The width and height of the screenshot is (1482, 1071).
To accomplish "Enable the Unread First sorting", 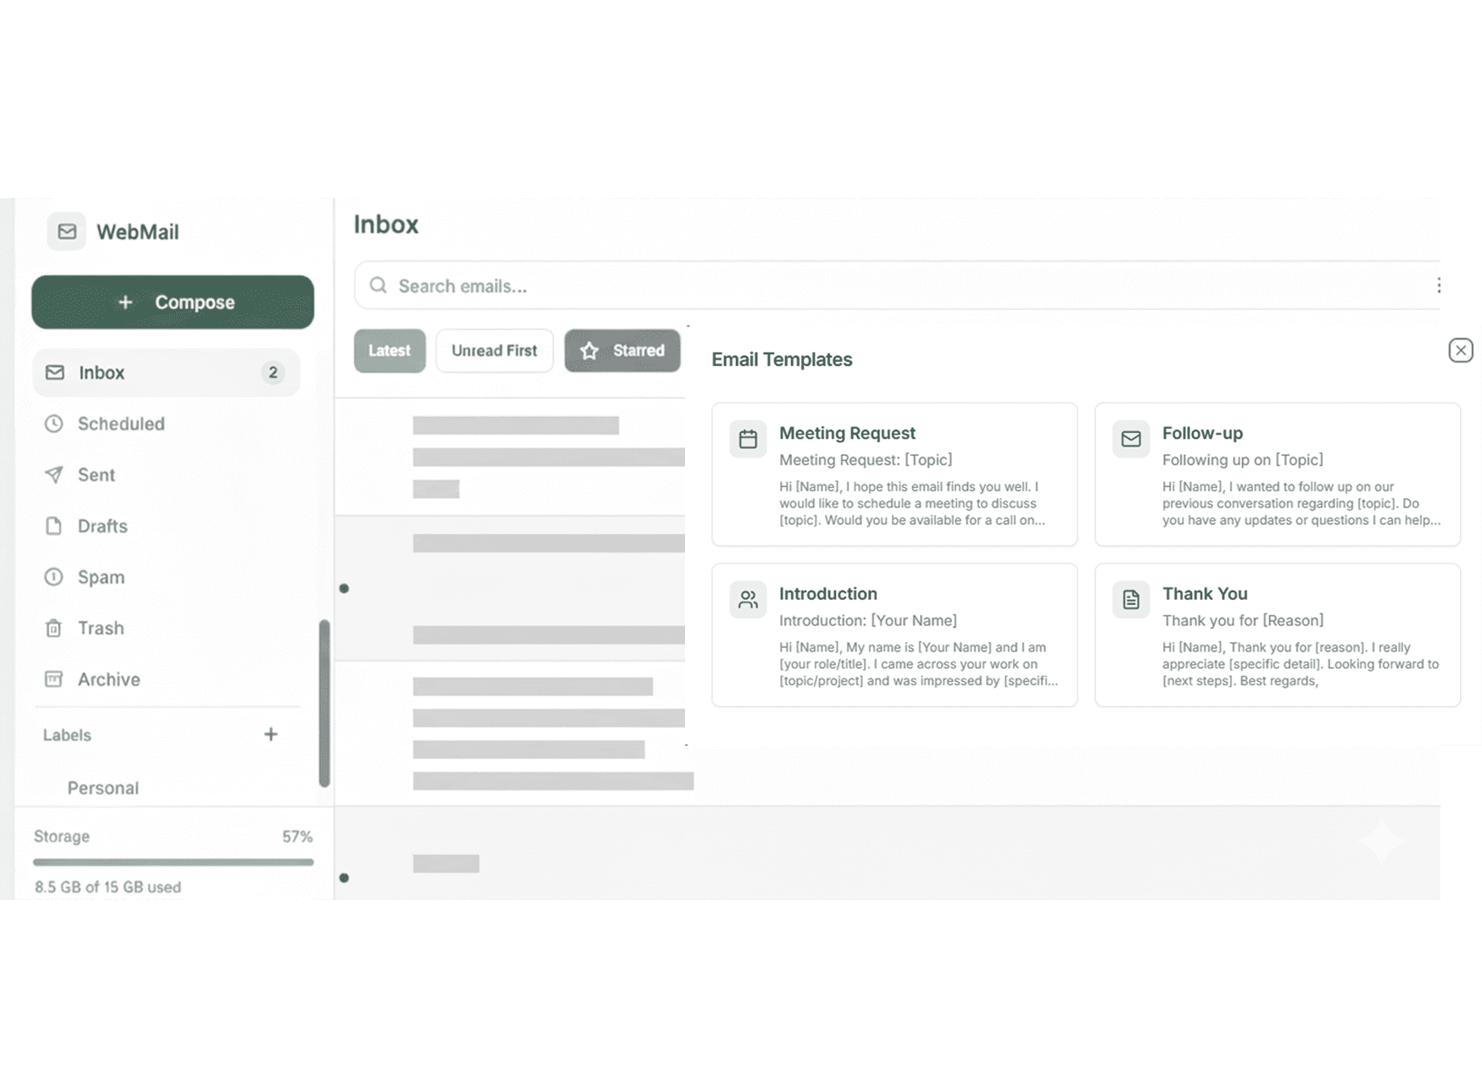I will 494,350.
